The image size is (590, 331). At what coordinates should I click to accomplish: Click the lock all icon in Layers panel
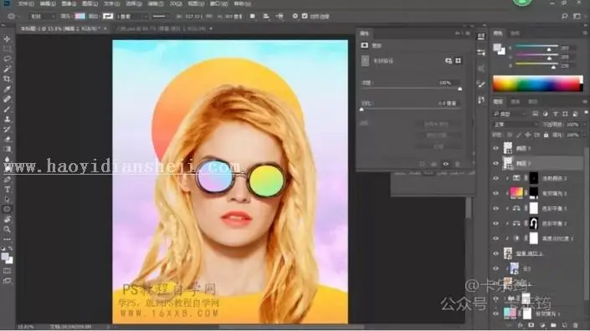click(x=546, y=135)
